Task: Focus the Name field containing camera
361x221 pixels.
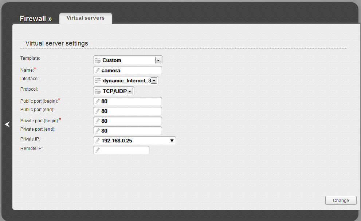Action: coord(130,70)
